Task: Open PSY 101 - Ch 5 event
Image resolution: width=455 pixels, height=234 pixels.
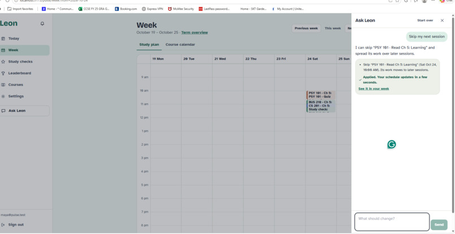Action: tap(320, 93)
